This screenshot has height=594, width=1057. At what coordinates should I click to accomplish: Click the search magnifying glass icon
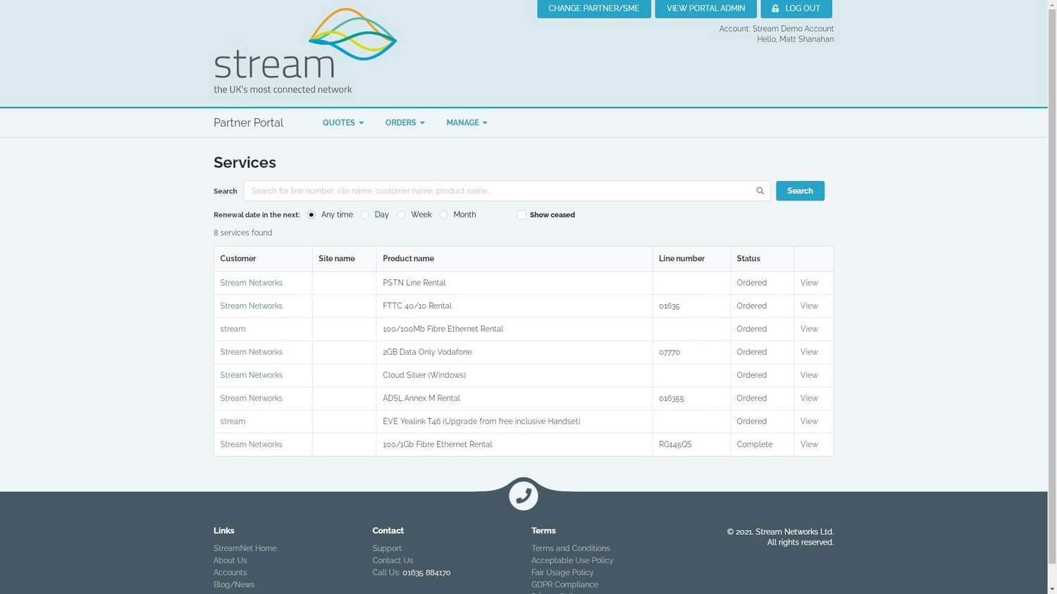[x=760, y=191]
